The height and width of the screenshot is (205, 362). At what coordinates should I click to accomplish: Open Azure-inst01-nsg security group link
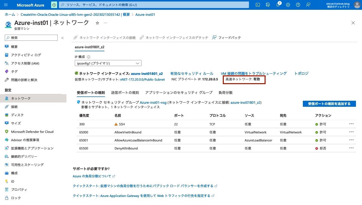pos(153,102)
